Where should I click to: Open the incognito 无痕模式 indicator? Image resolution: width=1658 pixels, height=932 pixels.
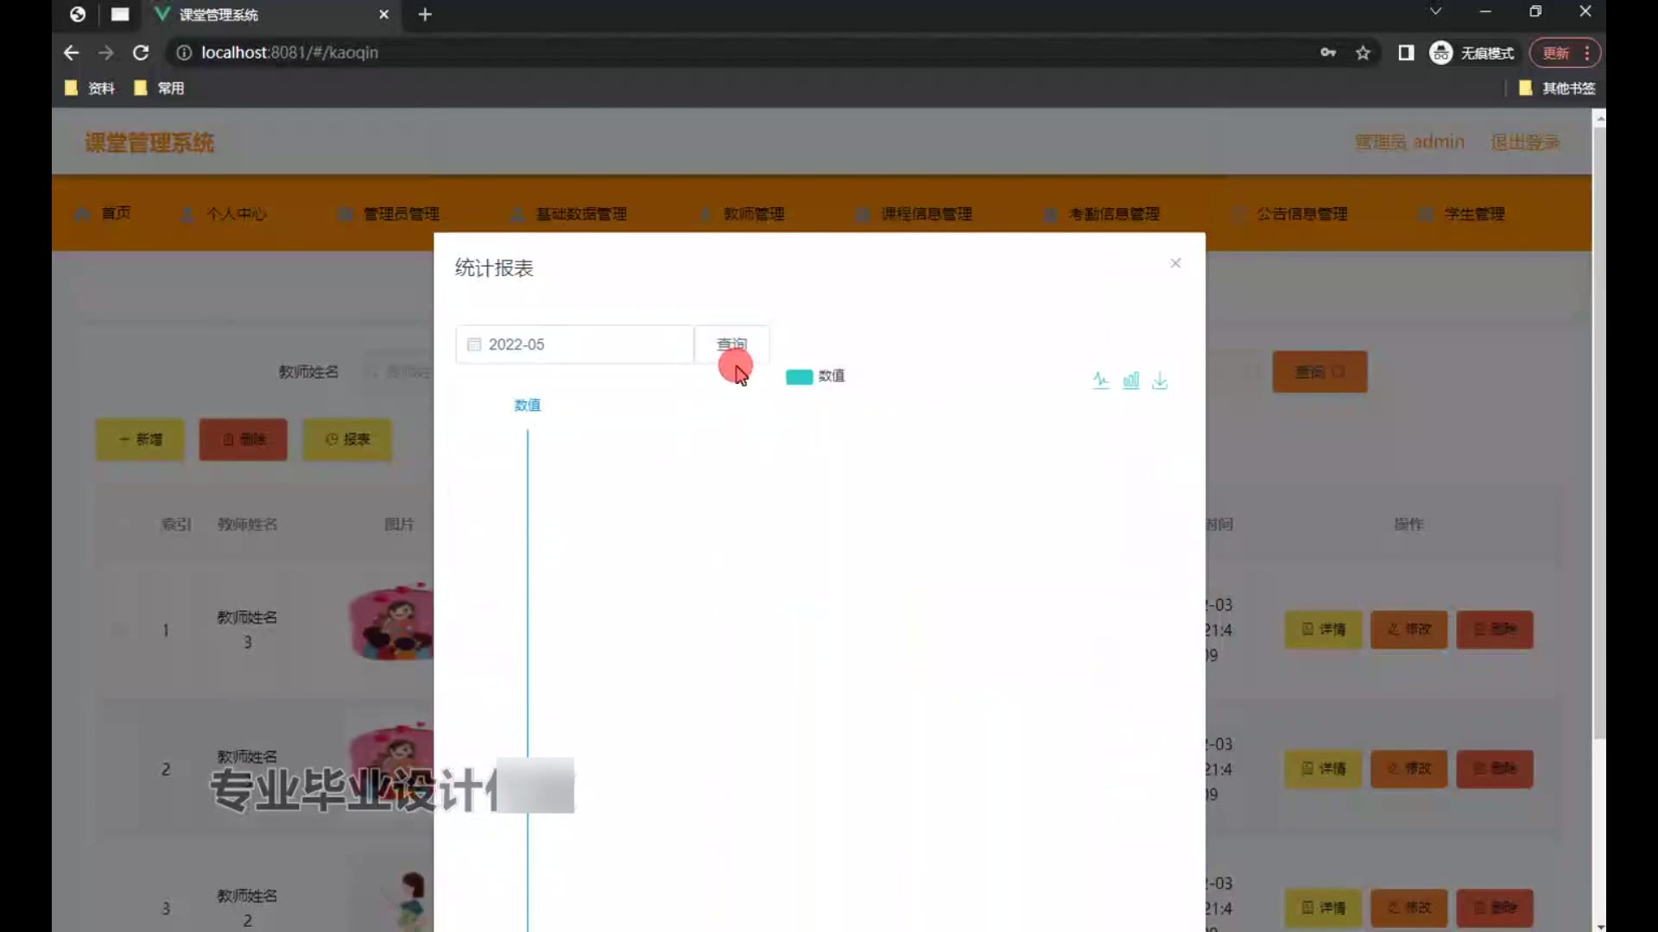pos(1472,53)
